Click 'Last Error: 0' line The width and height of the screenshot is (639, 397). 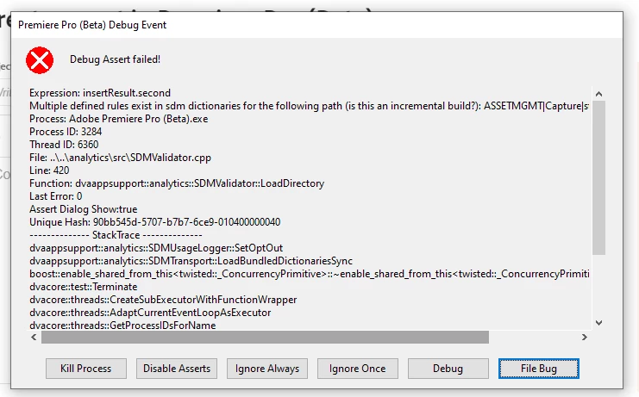click(56, 196)
